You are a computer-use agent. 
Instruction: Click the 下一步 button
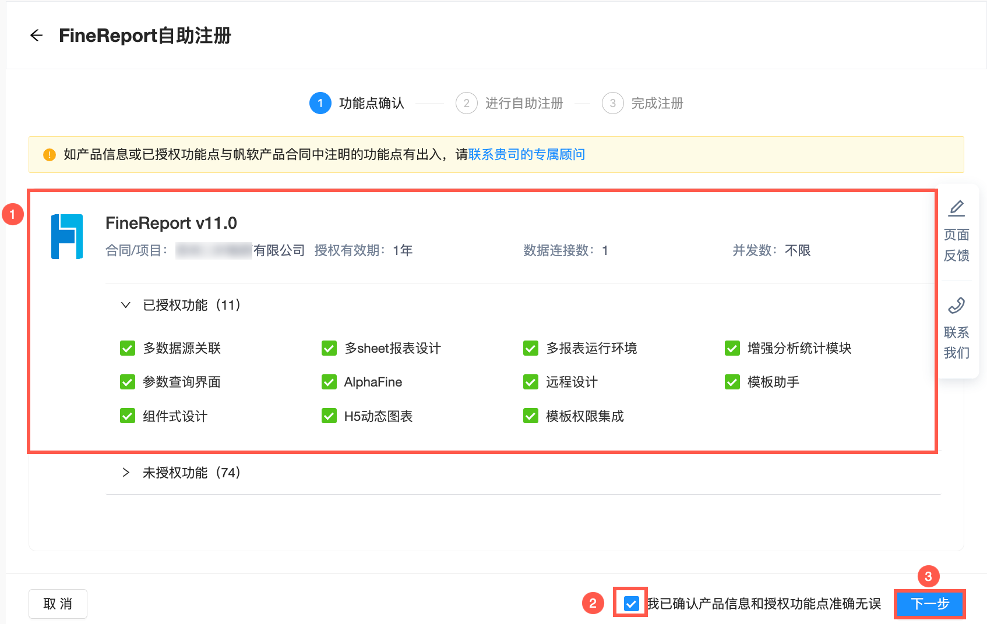[930, 604]
